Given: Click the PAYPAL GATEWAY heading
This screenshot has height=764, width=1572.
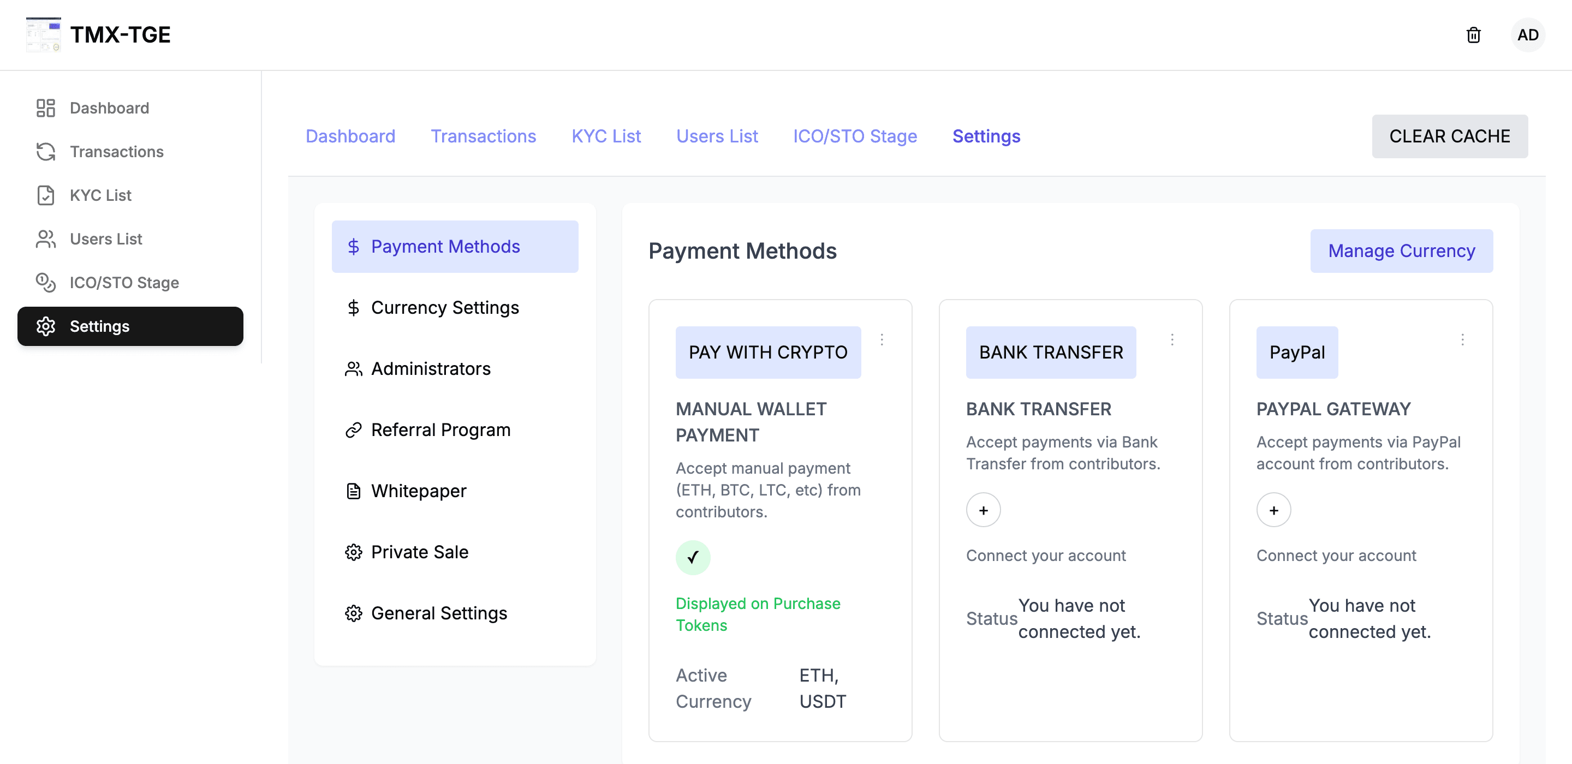Looking at the screenshot, I should tap(1333, 409).
